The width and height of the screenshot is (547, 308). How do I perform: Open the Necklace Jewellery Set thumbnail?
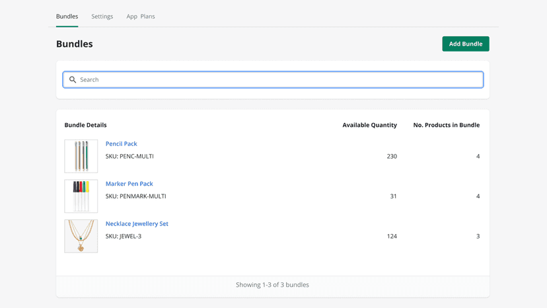coord(81,236)
